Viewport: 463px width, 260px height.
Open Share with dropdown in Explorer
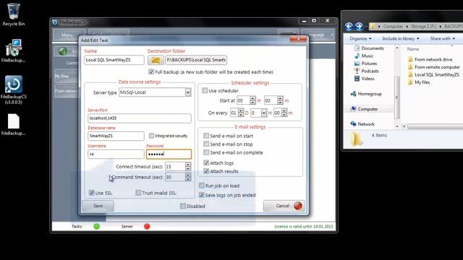click(442, 38)
